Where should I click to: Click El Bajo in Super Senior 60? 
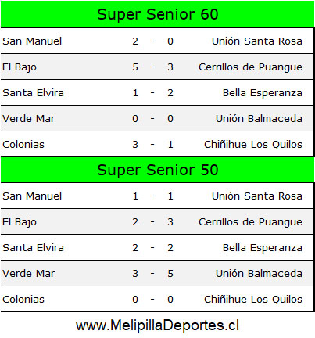coord(20,67)
